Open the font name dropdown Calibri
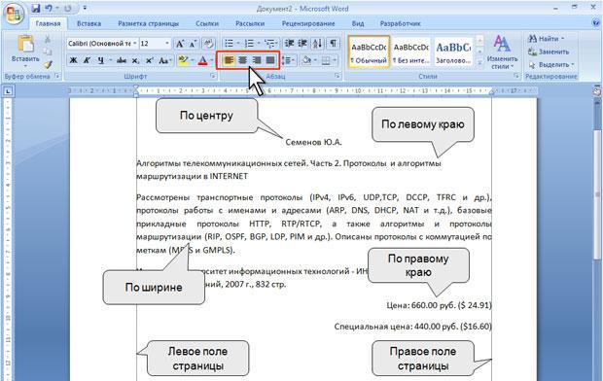The height and width of the screenshot is (381, 603). coord(135,44)
